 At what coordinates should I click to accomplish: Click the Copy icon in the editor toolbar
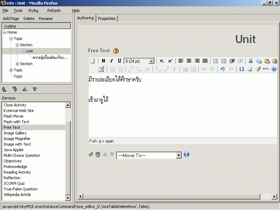259,61
